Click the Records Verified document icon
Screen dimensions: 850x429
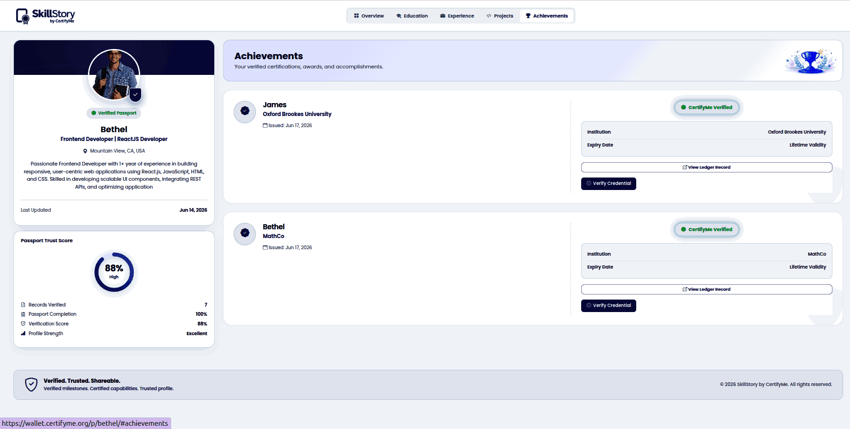pyautogui.click(x=23, y=305)
